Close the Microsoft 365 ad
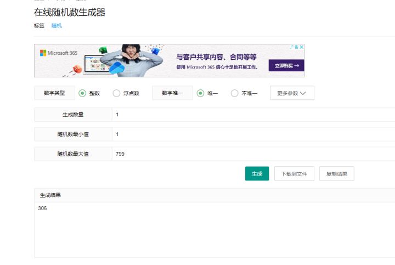This screenshot has height=265, width=395. coord(302,47)
